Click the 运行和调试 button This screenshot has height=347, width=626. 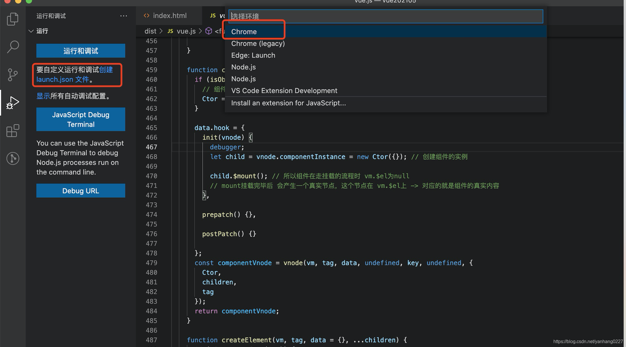pos(81,51)
